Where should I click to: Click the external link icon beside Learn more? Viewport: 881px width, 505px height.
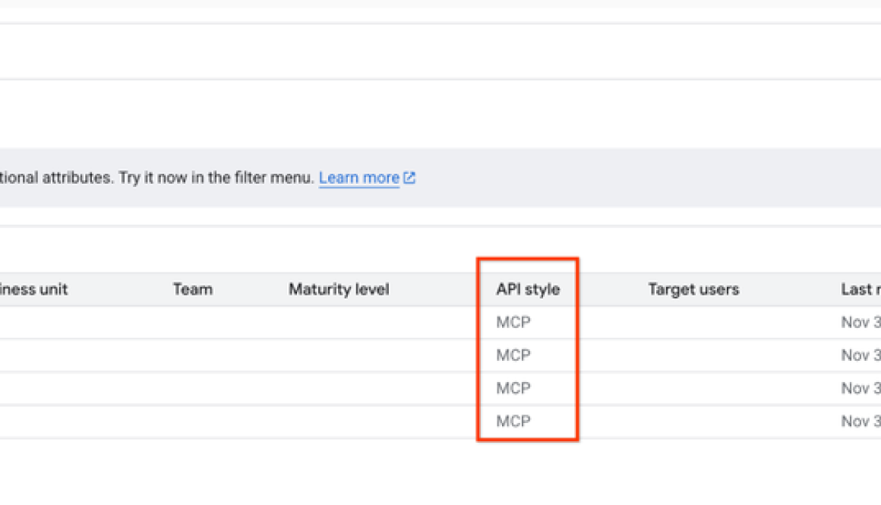tap(409, 177)
